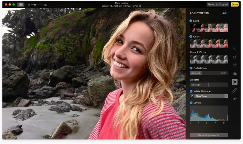243x144 pixels.
Task: Click the ADJUSTMENTS heading
Action: [199, 13]
